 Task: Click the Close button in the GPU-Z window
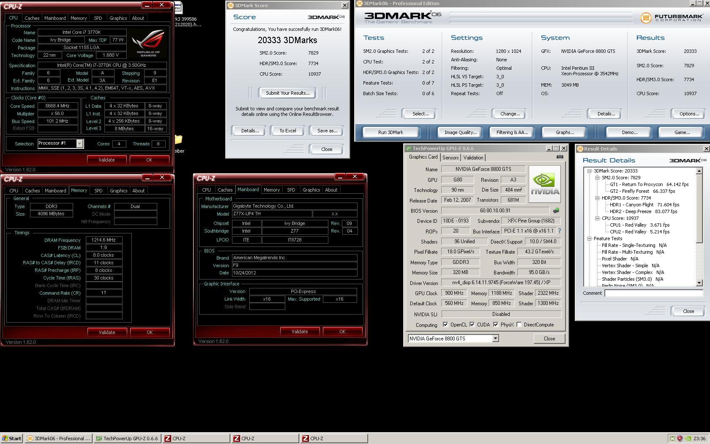(x=549, y=339)
